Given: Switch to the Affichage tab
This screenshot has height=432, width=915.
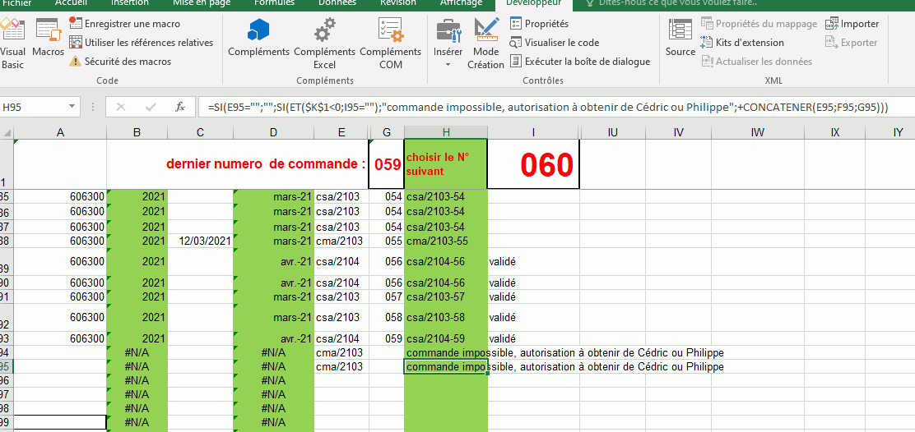Looking at the screenshot, I should (462, 3).
